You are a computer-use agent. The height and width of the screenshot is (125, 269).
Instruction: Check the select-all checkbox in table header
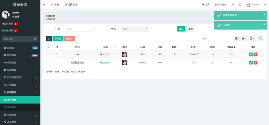pyautogui.click(x=49, y=46)
